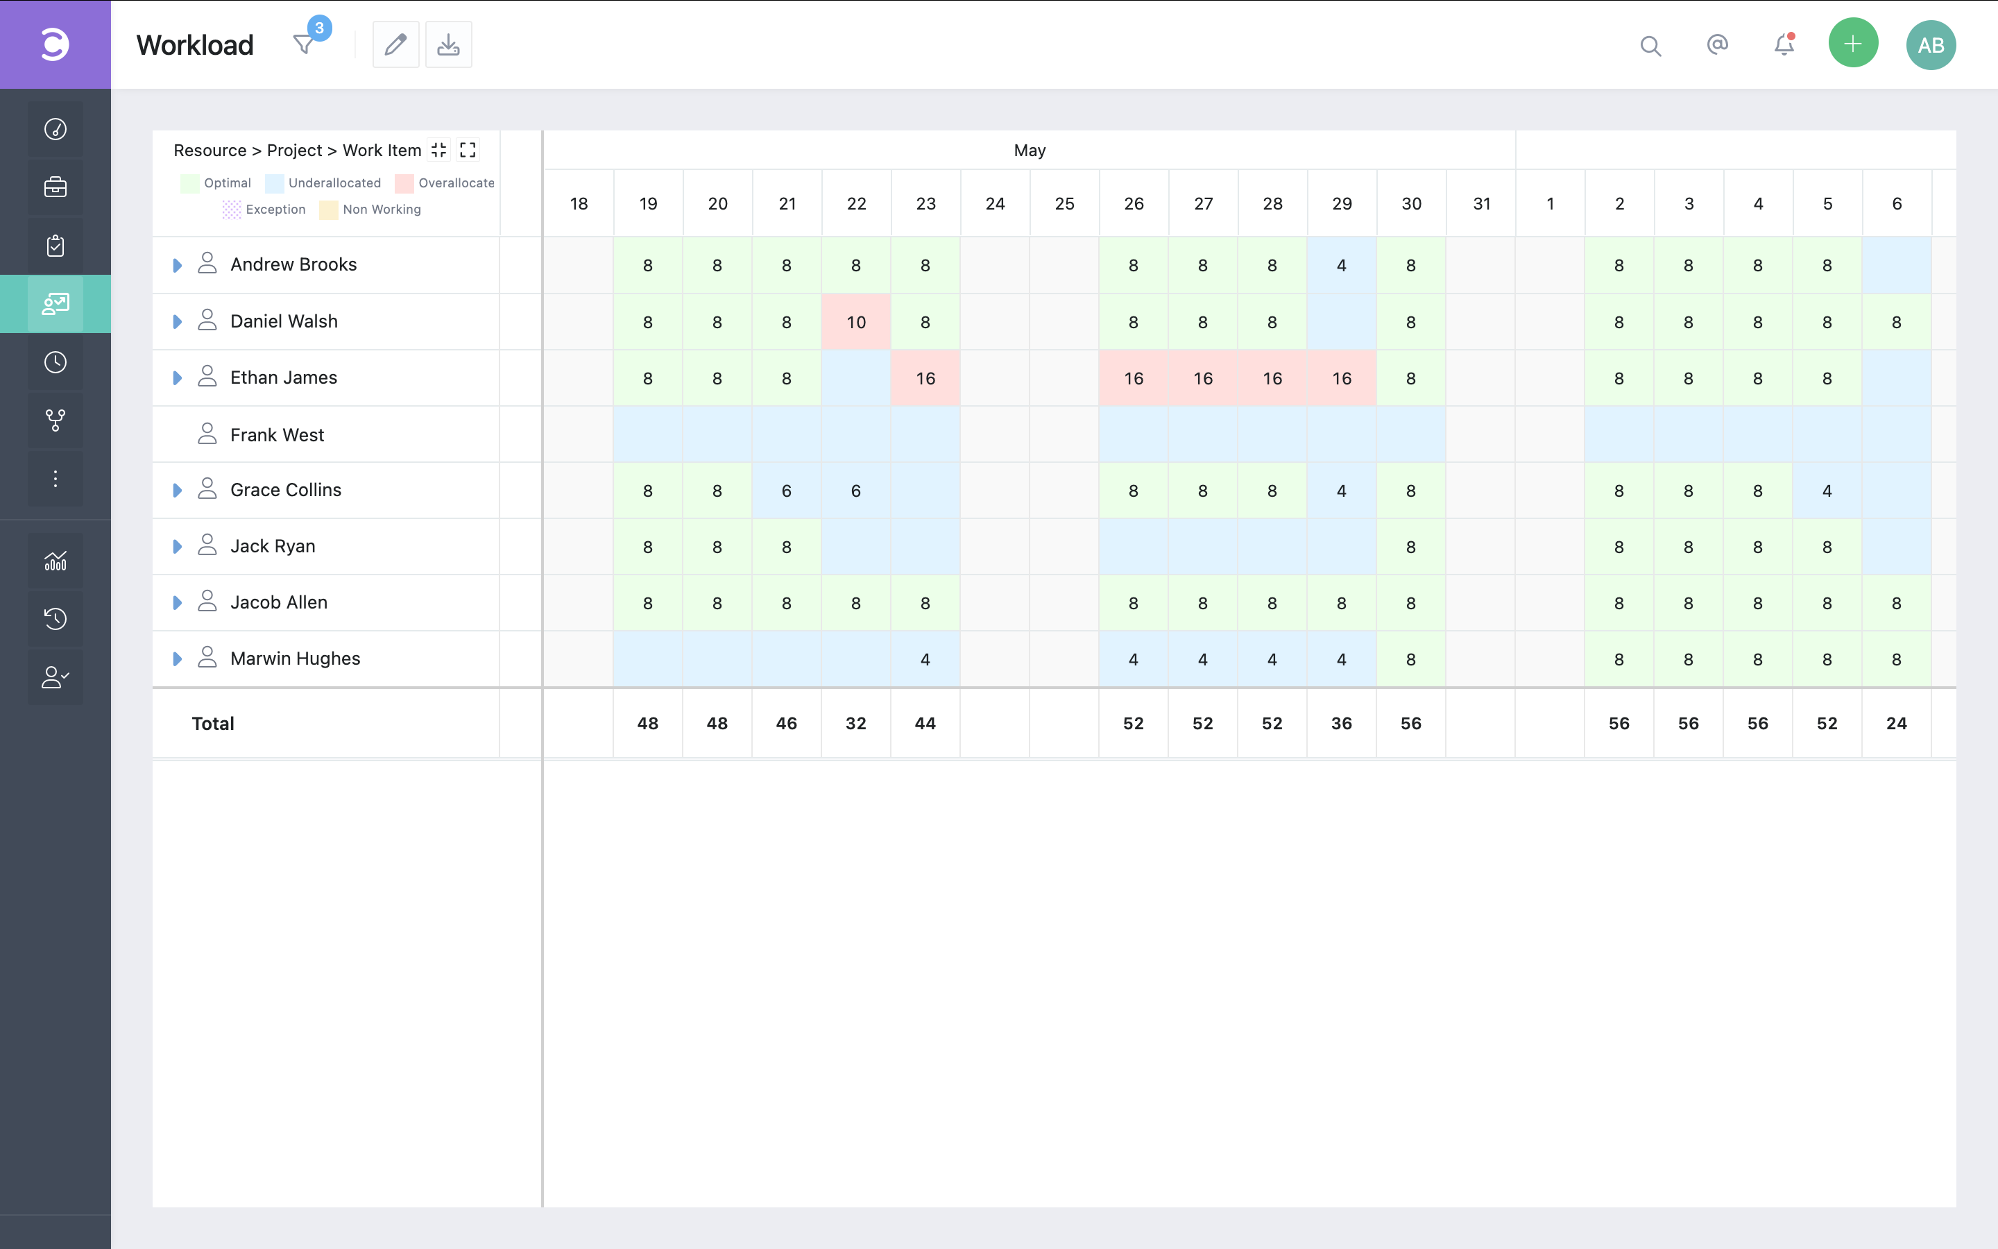Screen dimensions: 1998x1249
Task: Click the expand-all corners icon
Action: (x=468, y=151)
